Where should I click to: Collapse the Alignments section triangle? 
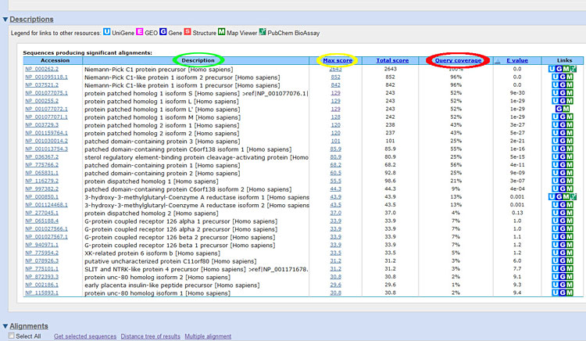pyautogui.click(x=5, y=326)
